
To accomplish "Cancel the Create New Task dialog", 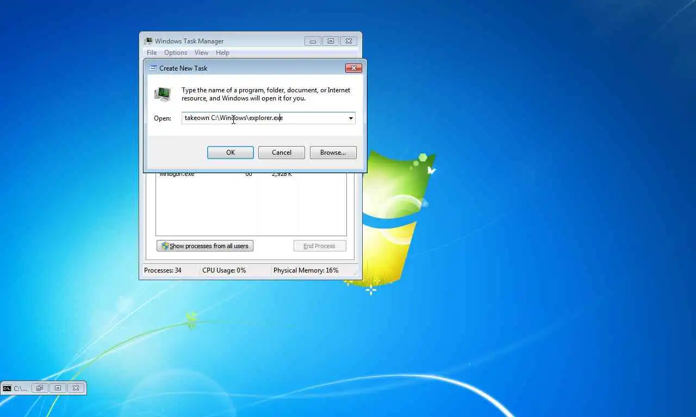I will [282, 153].
